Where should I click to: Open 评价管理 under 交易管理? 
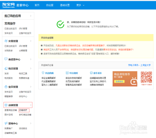23,46
